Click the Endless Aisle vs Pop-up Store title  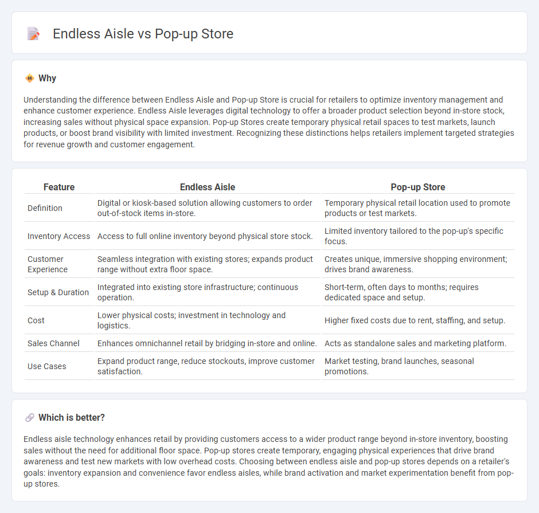click(143, 34)
